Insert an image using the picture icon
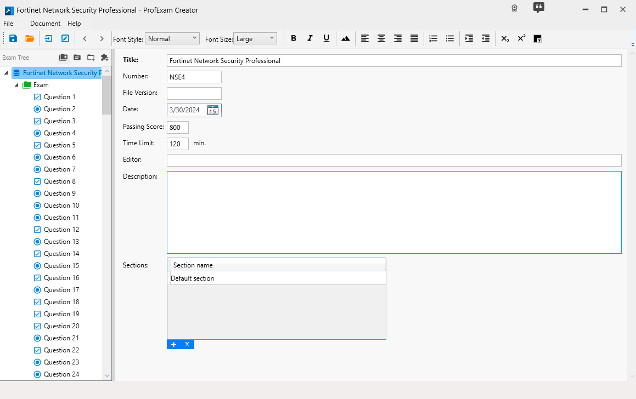The width and height of the screenshot is (636, 399). (x=346, y=39)
